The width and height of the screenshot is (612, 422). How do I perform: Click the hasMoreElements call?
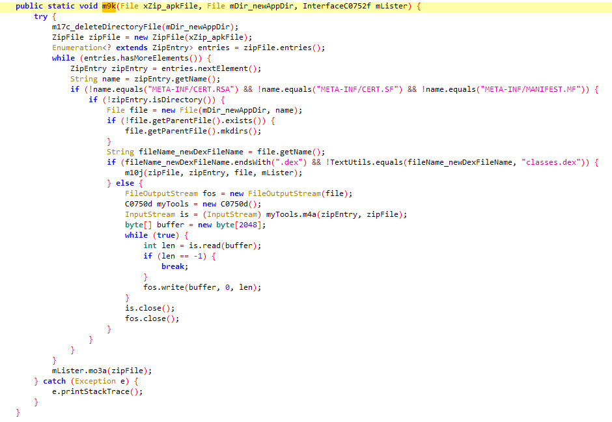(157, 58)
